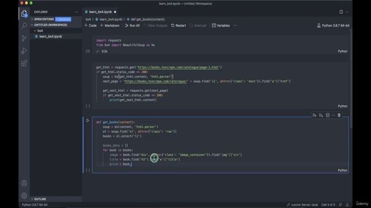Split the editor right
Image resolution: width=371 pixels, height=208 pixels.
click(341, 12)
